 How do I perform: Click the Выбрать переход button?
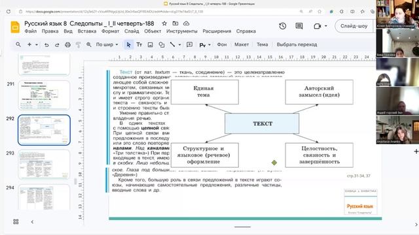click(x=297, y=44)
